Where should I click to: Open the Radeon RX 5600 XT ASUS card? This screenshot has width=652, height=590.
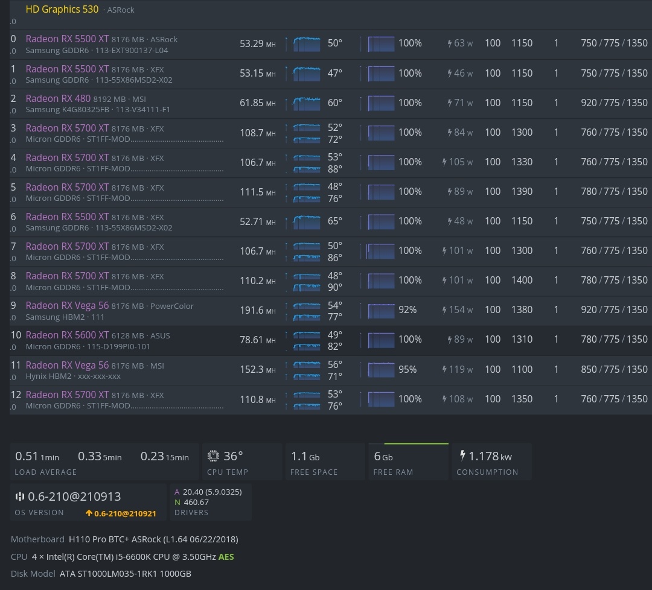coord(67,335)
